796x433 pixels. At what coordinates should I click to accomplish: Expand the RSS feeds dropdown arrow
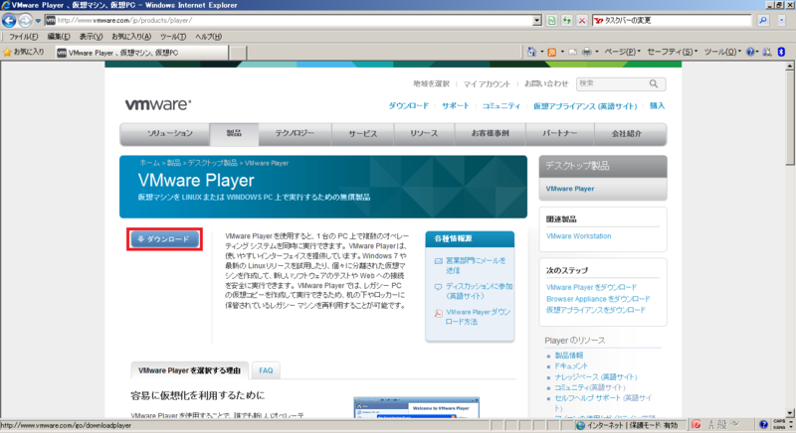(x=562, y=52)
